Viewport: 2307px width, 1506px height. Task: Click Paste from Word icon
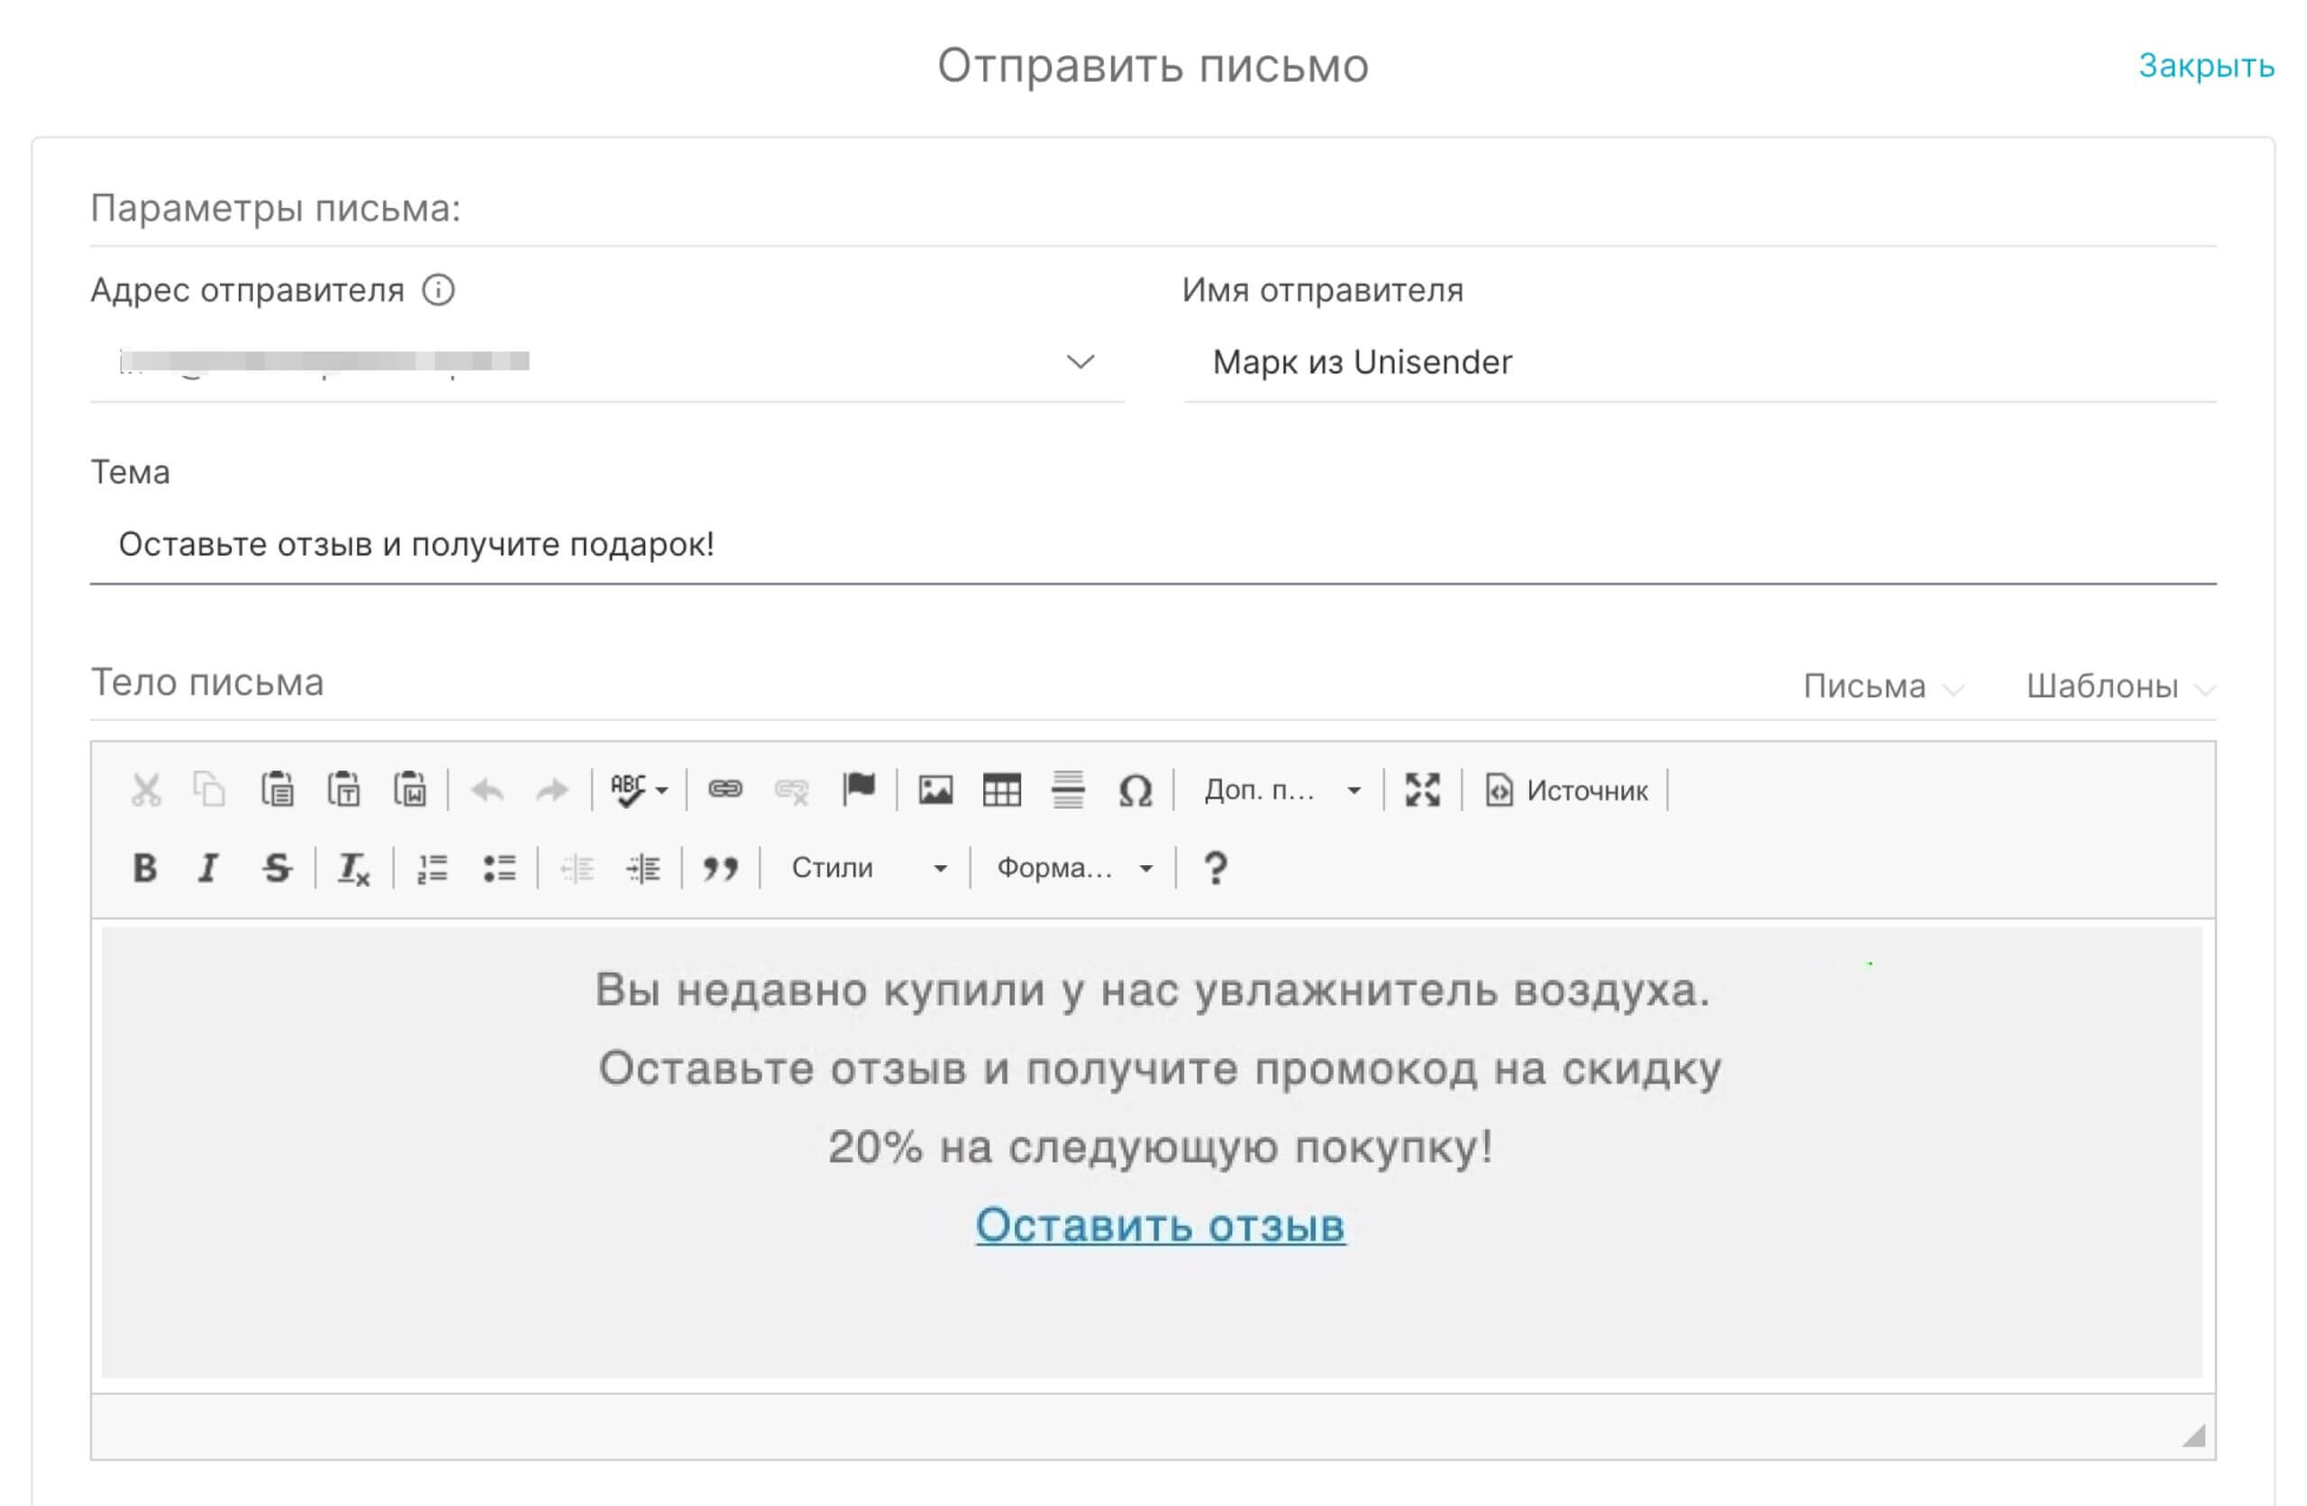tap(410, 790)
